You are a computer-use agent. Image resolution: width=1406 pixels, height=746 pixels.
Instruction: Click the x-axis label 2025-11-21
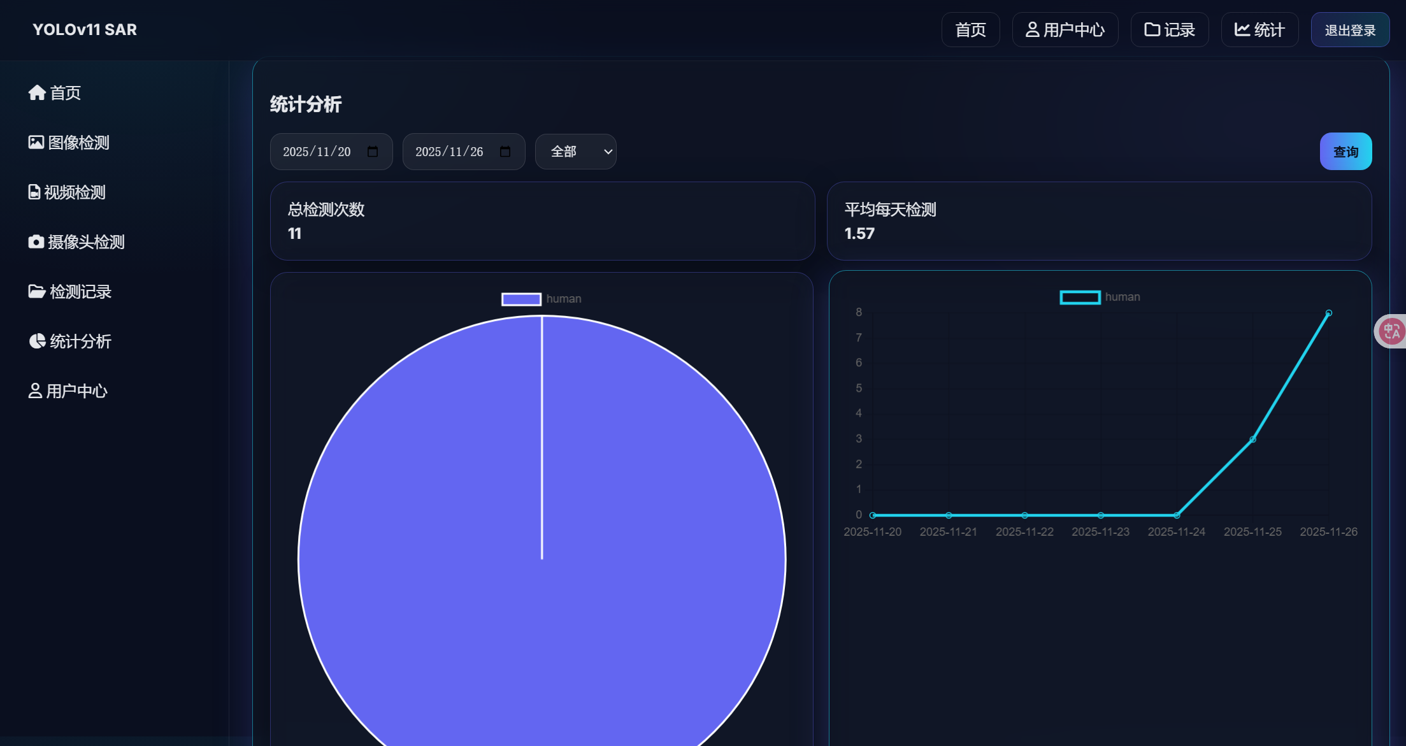pyautogui.click(x=948, y=531)
